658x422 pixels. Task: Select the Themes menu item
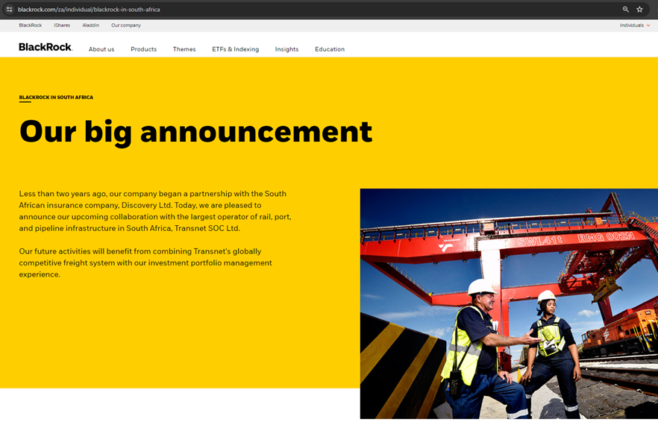(184, 49)
